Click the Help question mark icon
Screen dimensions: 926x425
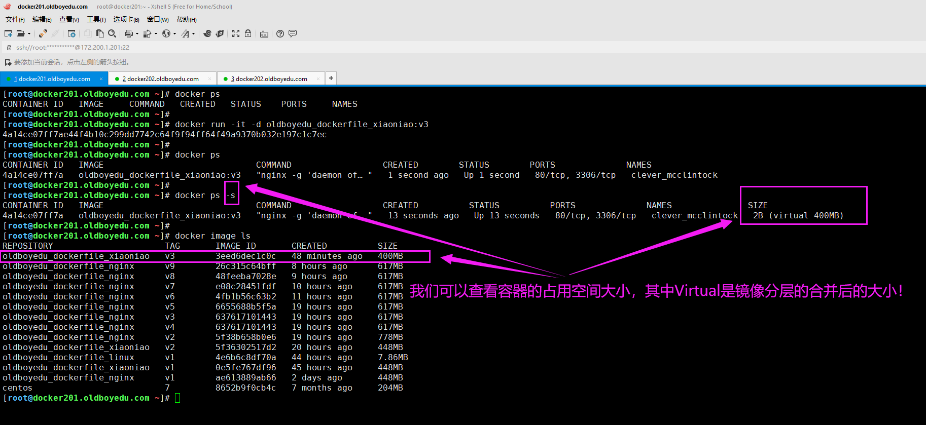click(280, 33)
